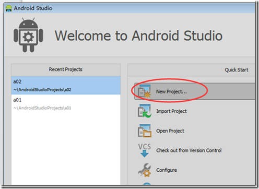Open recent project a02

coord(66,85)
